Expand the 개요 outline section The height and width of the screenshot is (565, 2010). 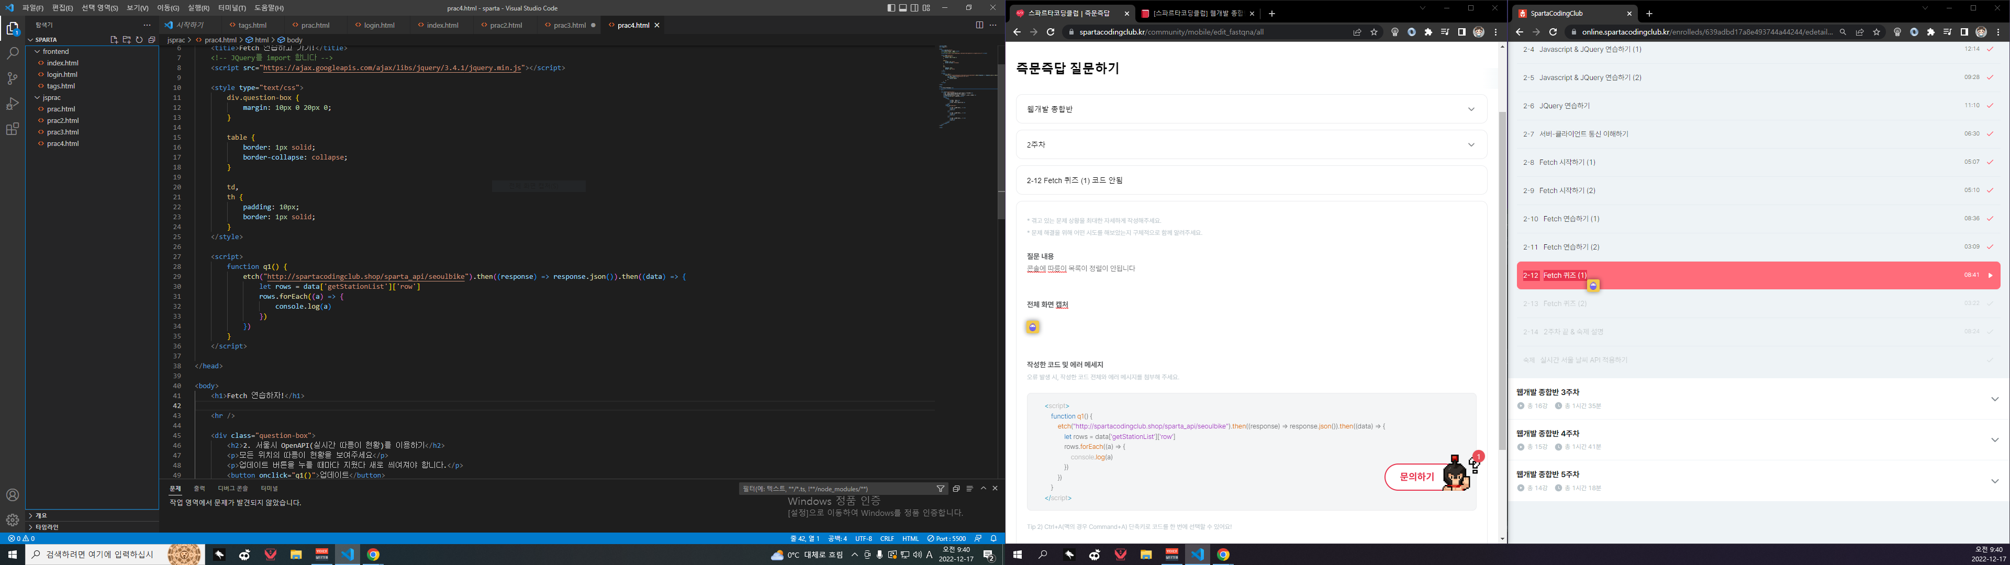tap(92, 515)
